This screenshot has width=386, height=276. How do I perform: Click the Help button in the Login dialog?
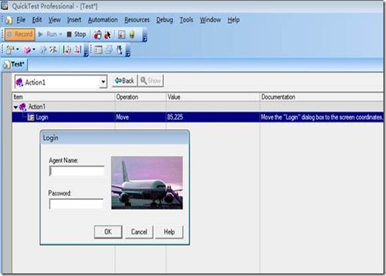pos(169,232)
